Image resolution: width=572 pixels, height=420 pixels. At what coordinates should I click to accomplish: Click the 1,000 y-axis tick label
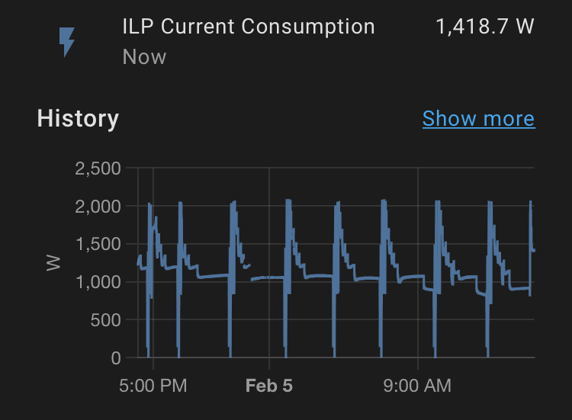tap(98, 282)
